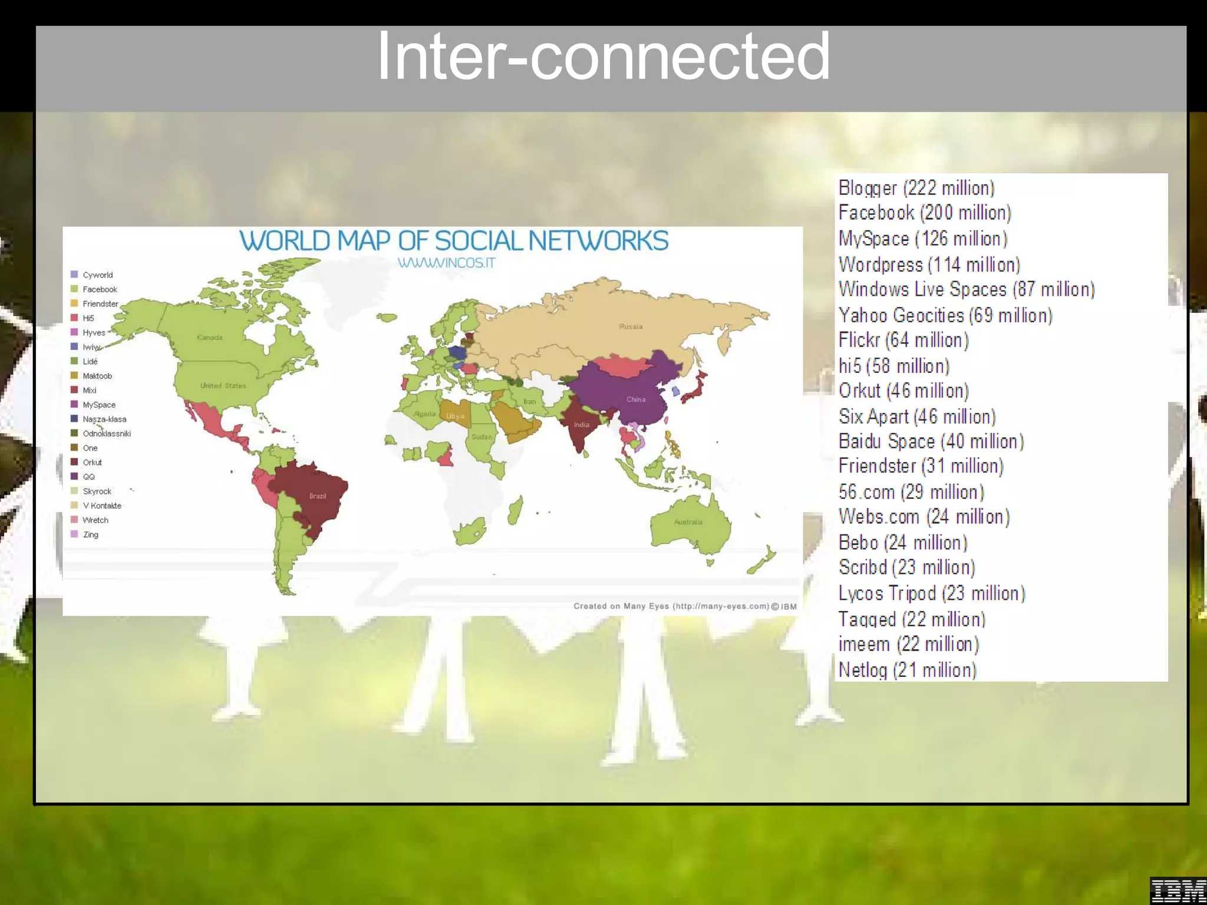The image size is (1207, 905).
Task: Click Libya on the world map
Action: click(455, 416)
